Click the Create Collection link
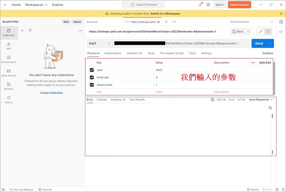 tap(51, 93)
